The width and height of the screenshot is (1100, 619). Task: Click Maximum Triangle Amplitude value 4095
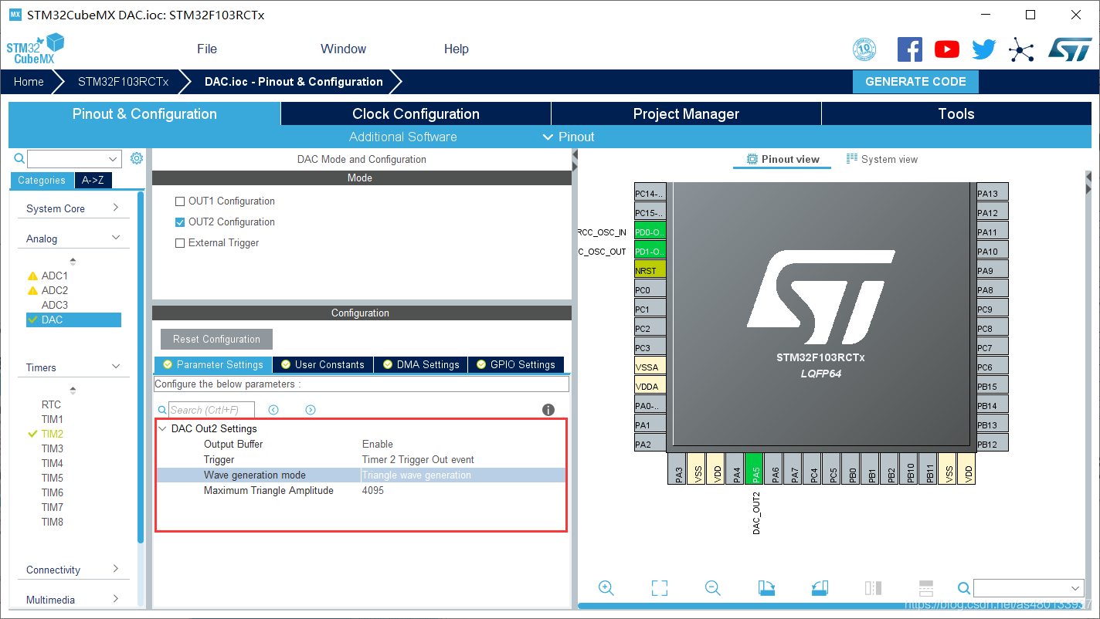pos(373,490)
